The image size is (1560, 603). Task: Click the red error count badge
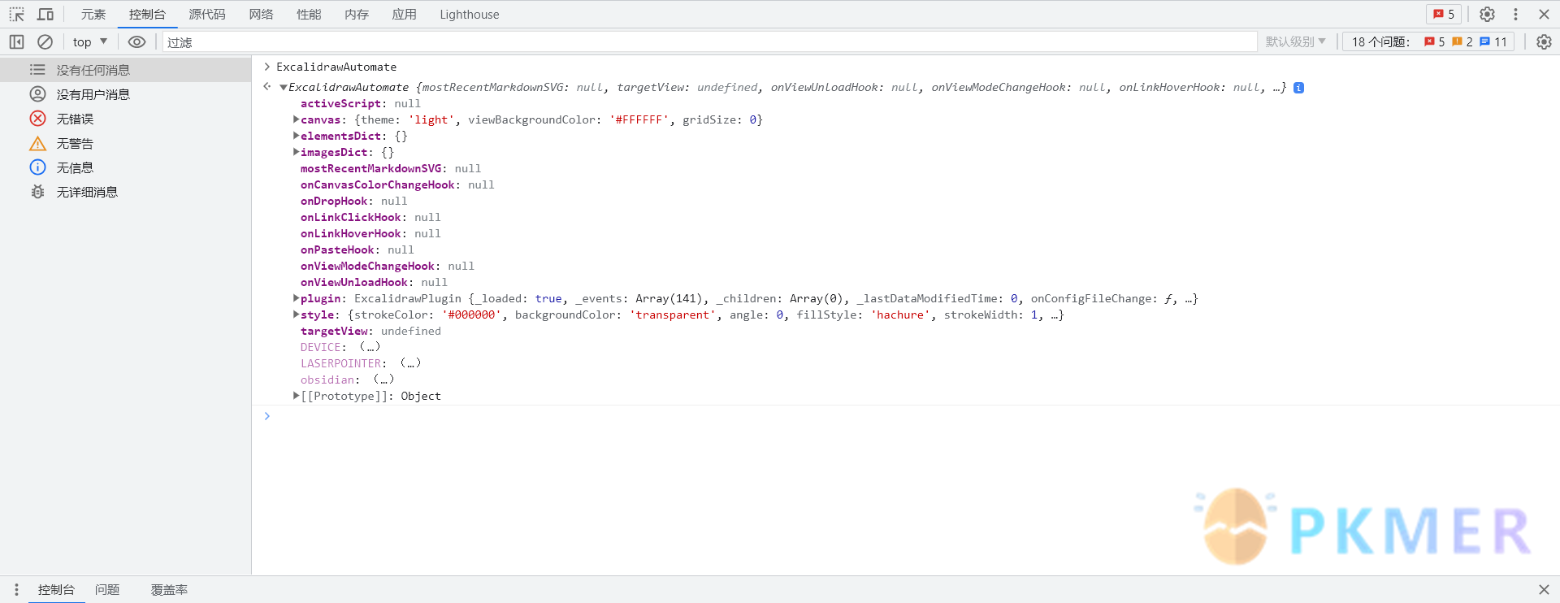coord(1444,15)
